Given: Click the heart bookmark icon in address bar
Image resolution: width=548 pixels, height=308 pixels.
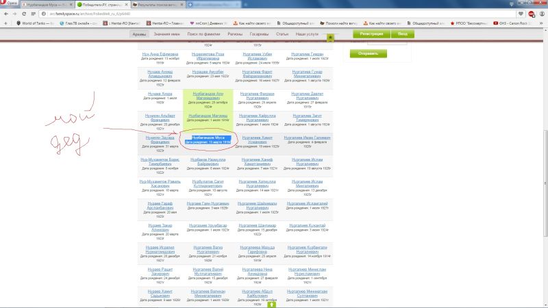Looking at the screenshot, I should [x=521, y=14].
